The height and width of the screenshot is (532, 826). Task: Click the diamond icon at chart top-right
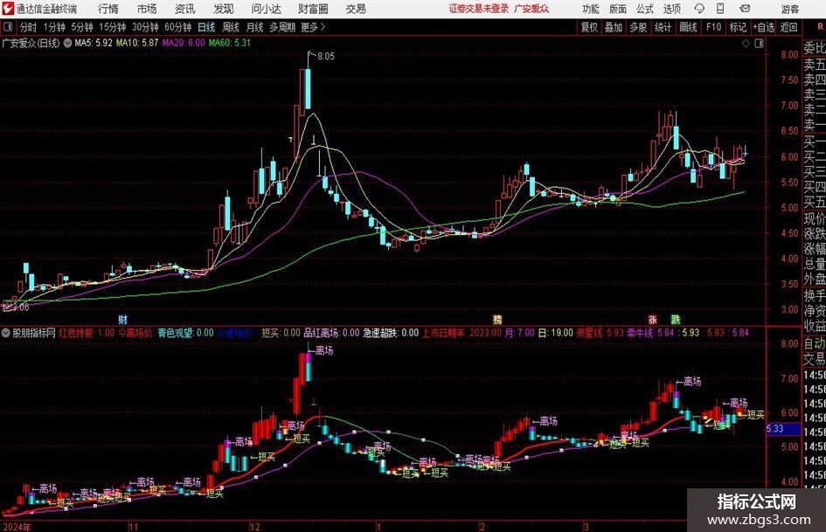(746, 44)
